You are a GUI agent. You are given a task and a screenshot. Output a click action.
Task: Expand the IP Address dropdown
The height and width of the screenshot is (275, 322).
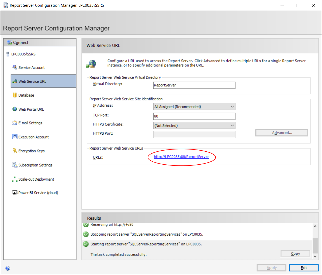194,107
